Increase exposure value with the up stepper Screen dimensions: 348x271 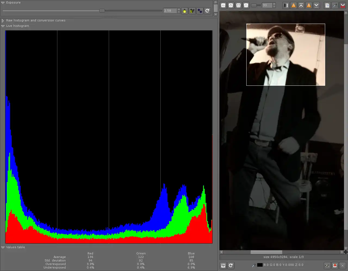(179, 9)
